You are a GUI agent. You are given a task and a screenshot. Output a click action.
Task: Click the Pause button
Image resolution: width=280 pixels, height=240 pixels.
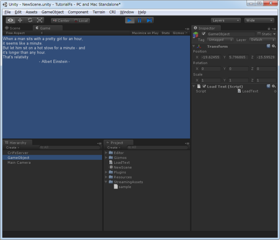point(140,20)
